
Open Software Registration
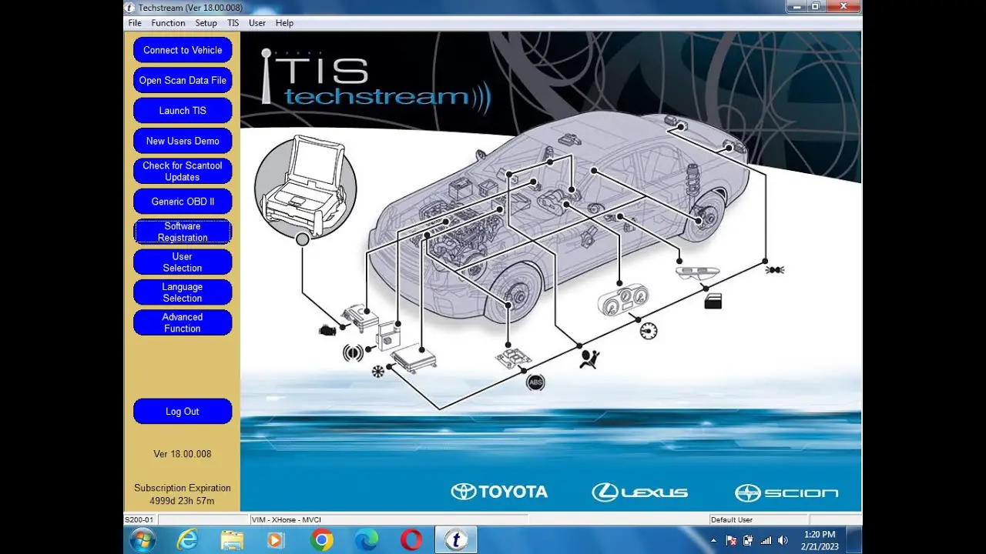(x=183, y=232)
